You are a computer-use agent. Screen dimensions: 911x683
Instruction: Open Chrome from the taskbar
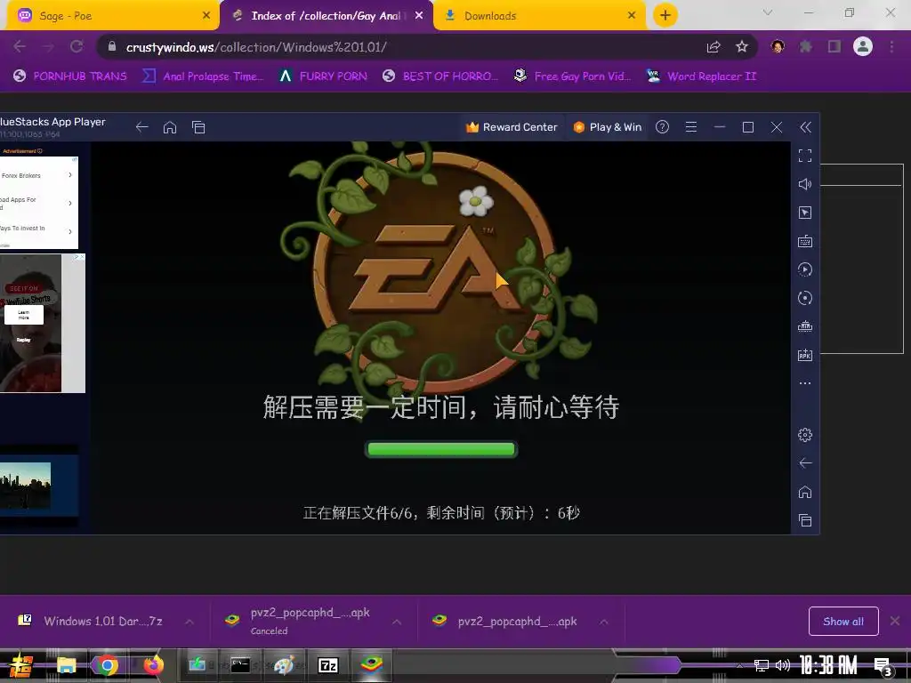point(107,665)
